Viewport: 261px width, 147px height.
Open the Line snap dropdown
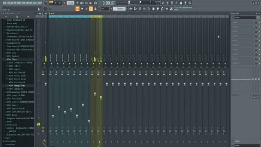tap(105, 9)
